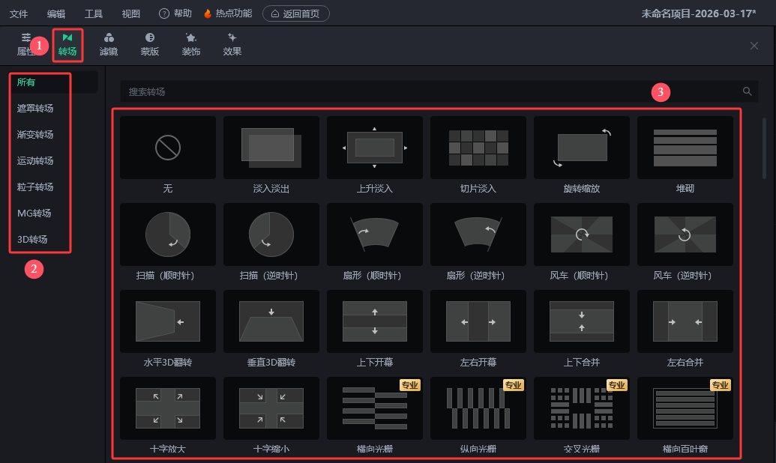Click the 搜索转场 search field
This screenshot has height=463, width=776.
click(x=427, y=91)
